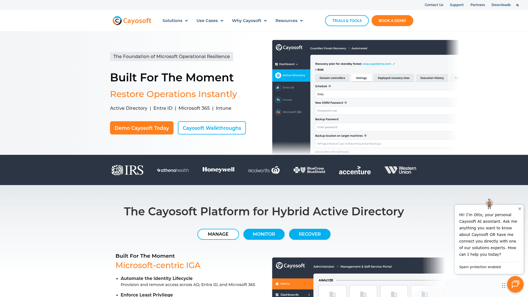Click the Cayosoft logo in the Guardian screenshot
The width and height of the screenshot is (528, 297).
[289, 48]
